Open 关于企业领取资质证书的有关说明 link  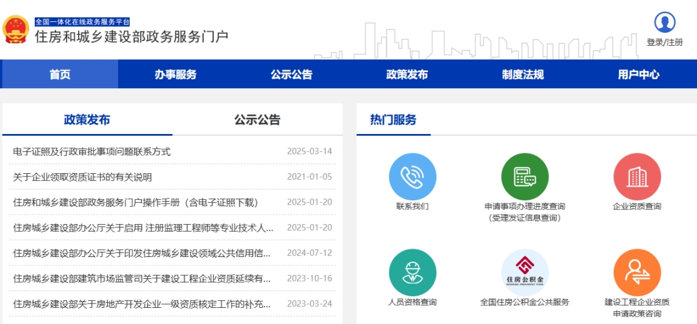pyautogui.click(x=83, y=177)
